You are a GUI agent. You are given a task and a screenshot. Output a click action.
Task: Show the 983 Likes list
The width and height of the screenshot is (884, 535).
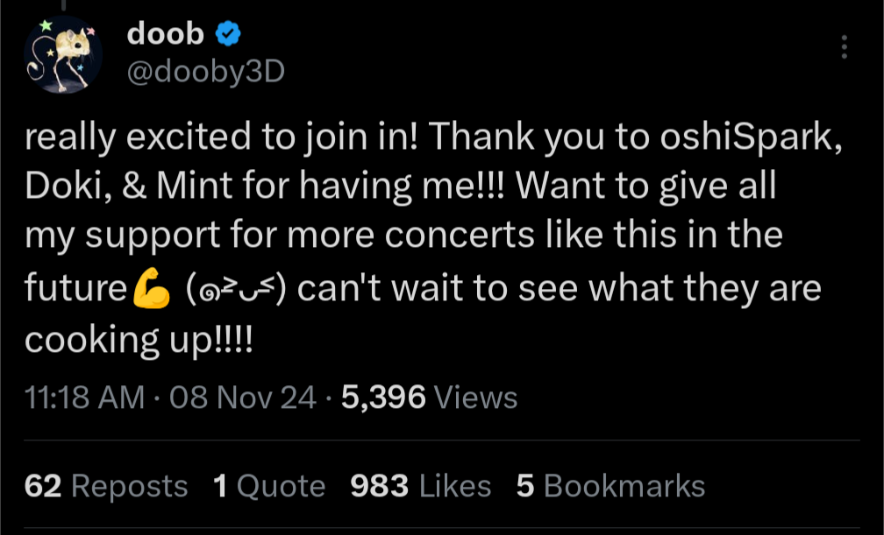click(x=420, y=486)
